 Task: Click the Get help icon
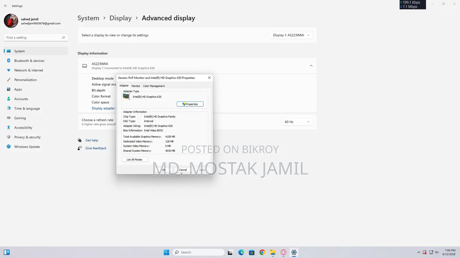80,140
